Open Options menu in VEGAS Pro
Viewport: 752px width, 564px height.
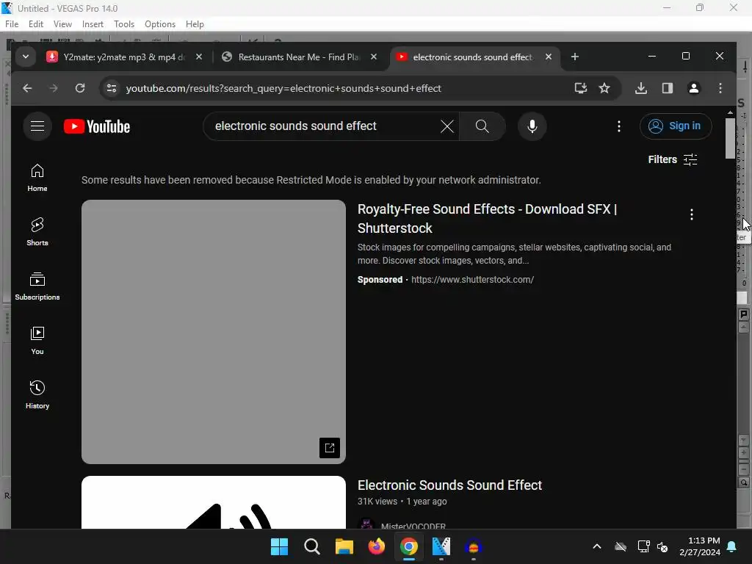coord(160,24)
